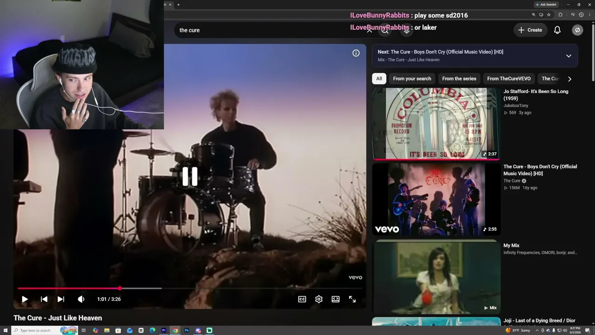This screenshot has height=335, width=595.
Task: Open YouTube notifications bell
Action: [557, 30]
